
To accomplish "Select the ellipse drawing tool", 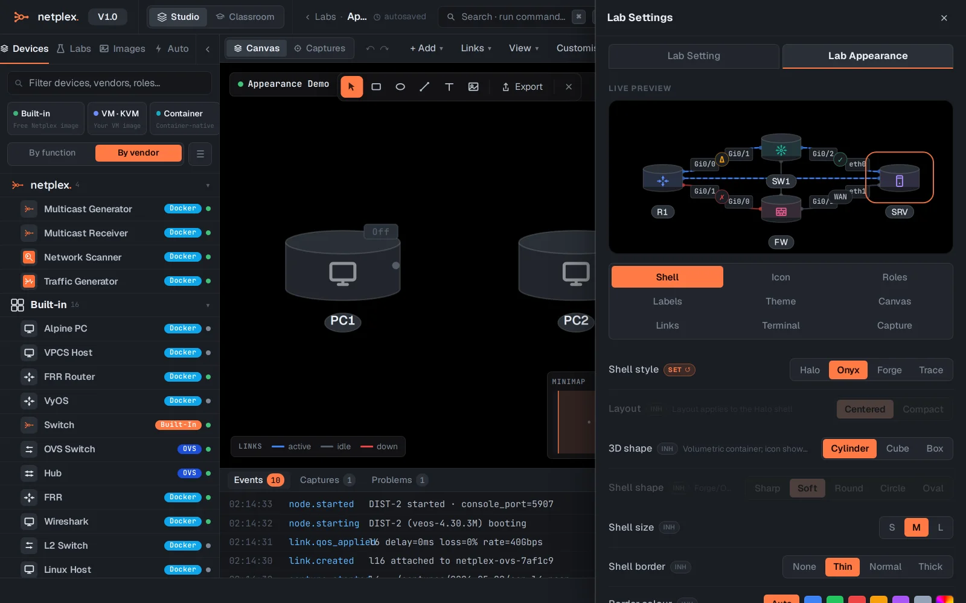I will [x=400, y=87].
